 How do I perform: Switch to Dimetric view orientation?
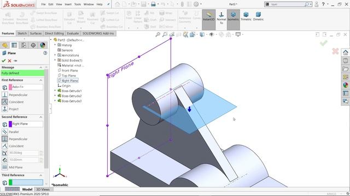258,17
